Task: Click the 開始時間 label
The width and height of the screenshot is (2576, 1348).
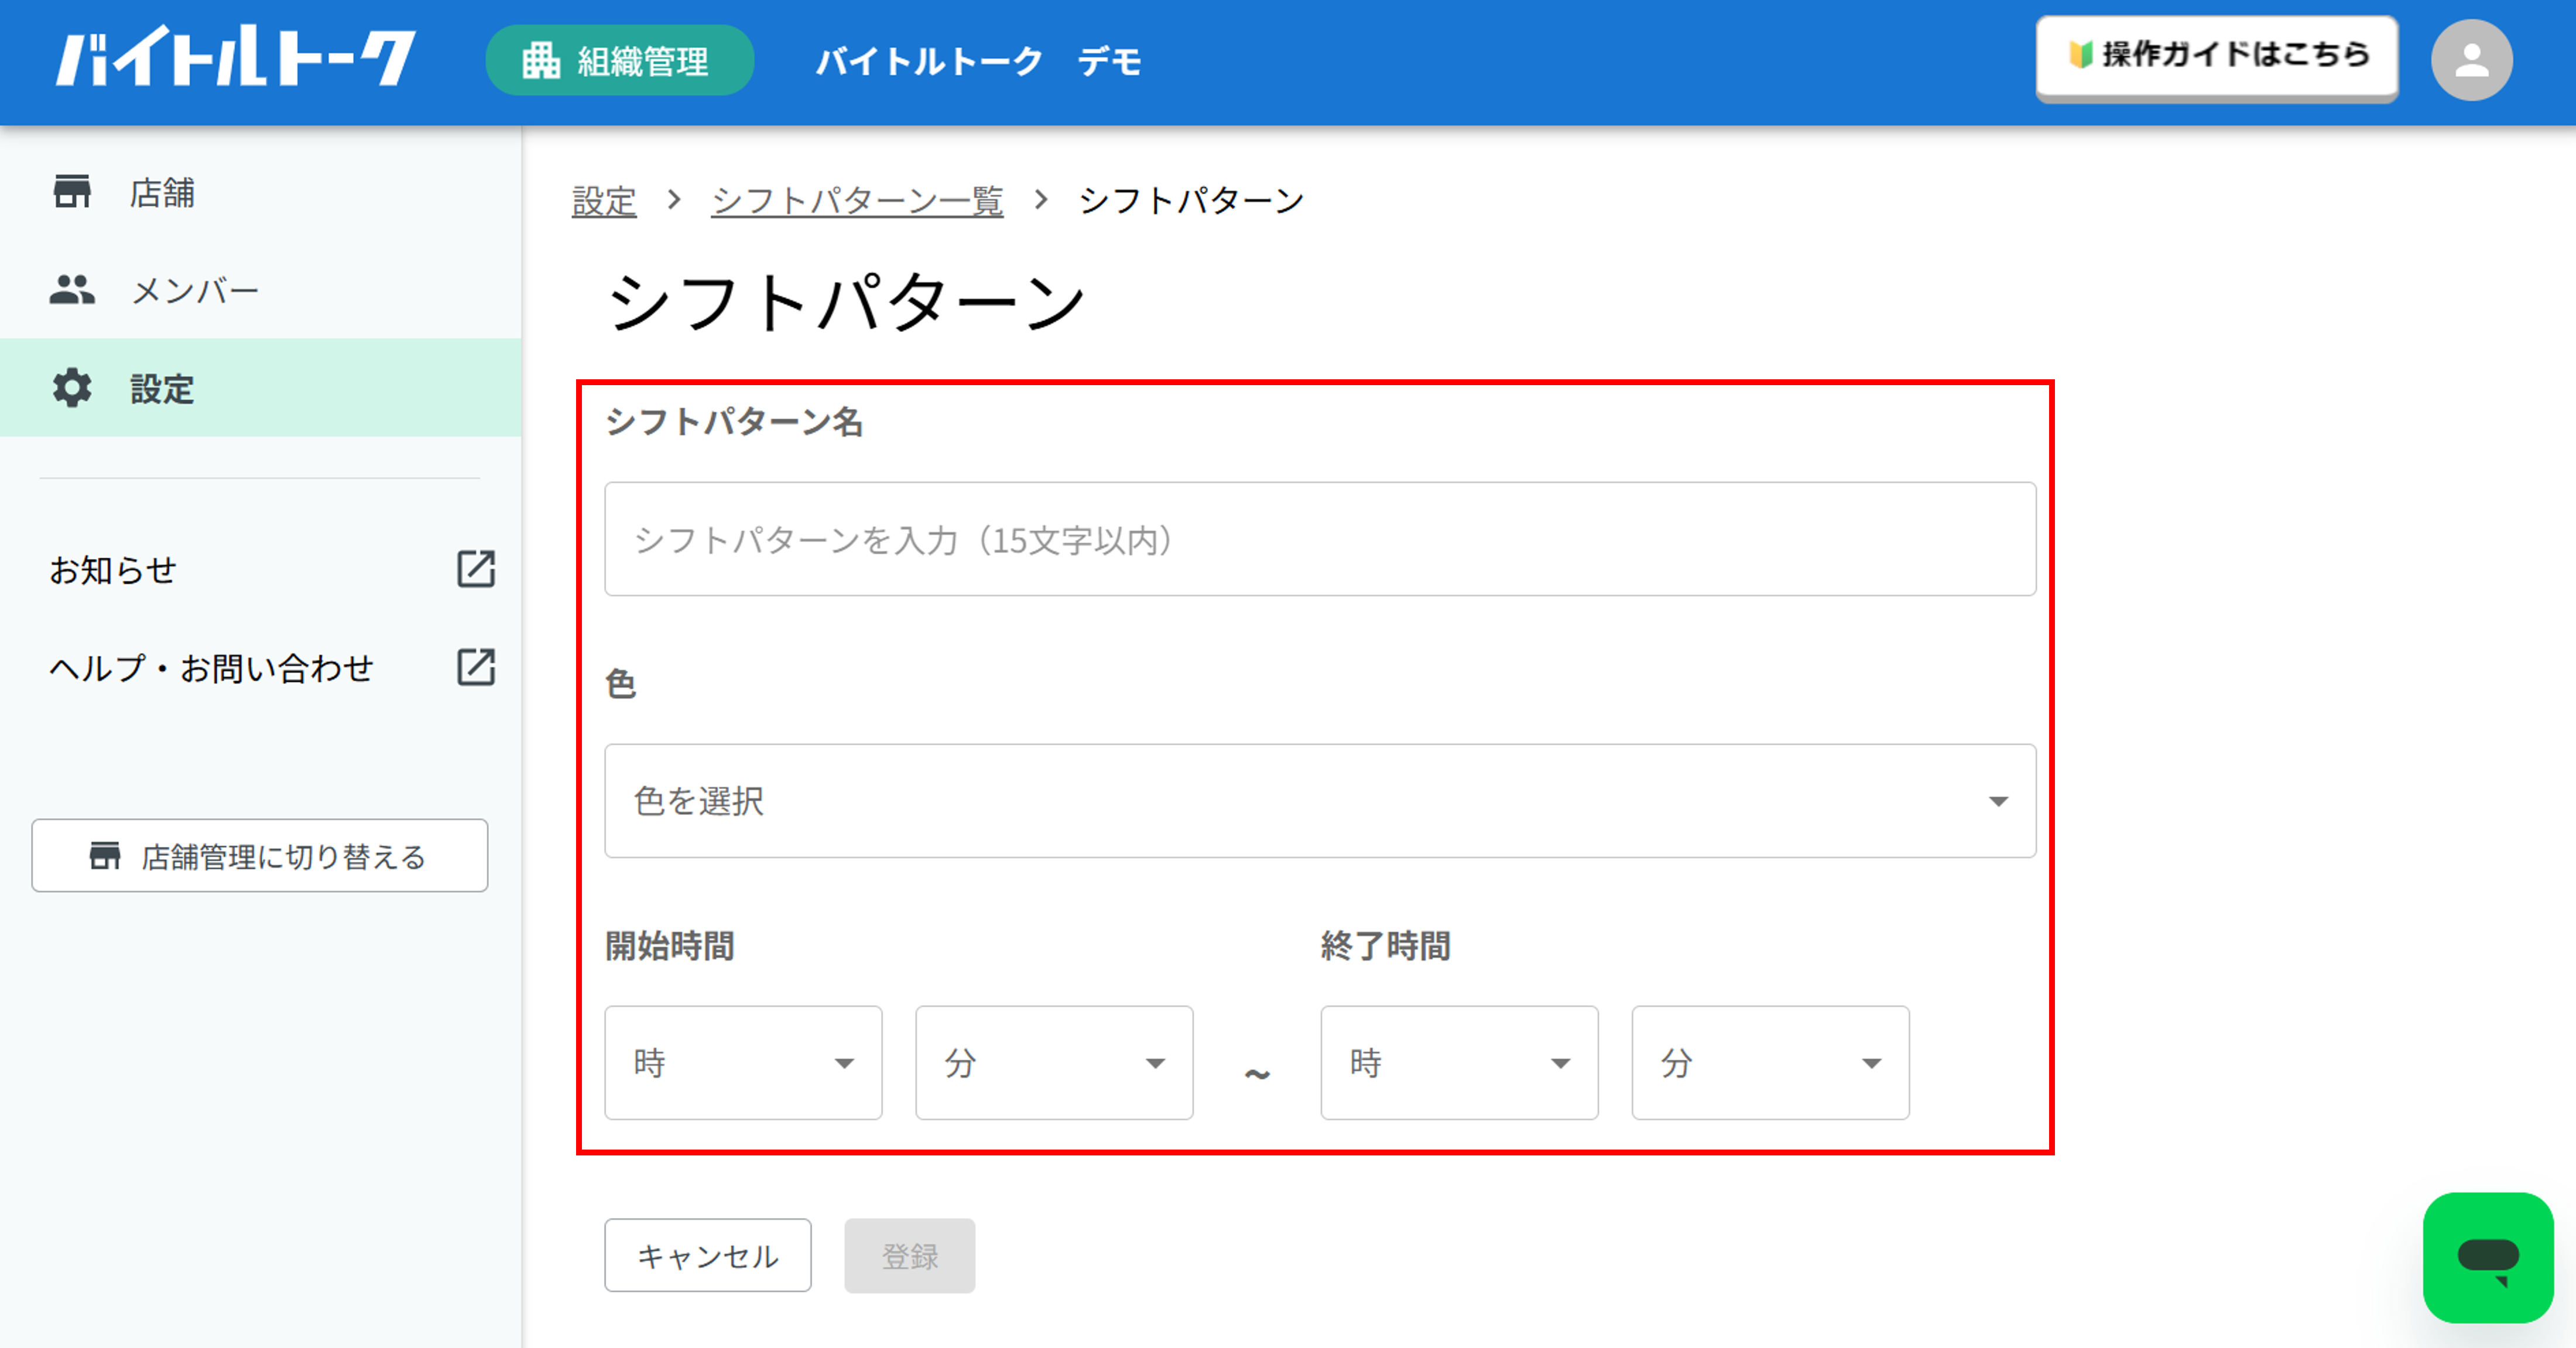Action: point(670,946)
